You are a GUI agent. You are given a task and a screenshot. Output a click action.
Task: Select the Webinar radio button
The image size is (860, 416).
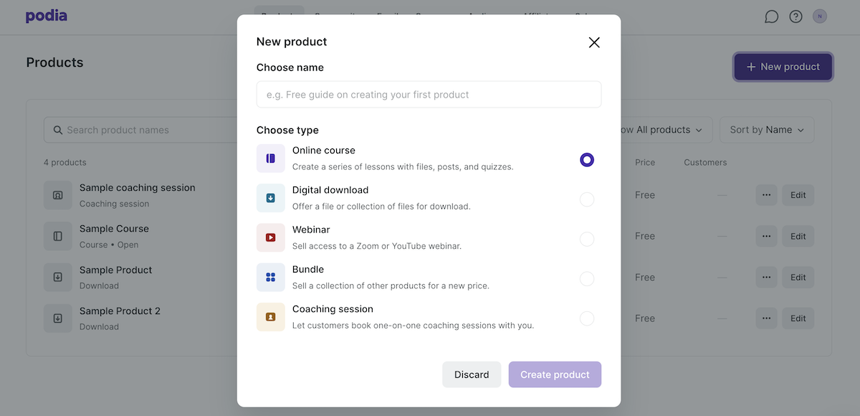pyautogui.click(x=587, y=239)
